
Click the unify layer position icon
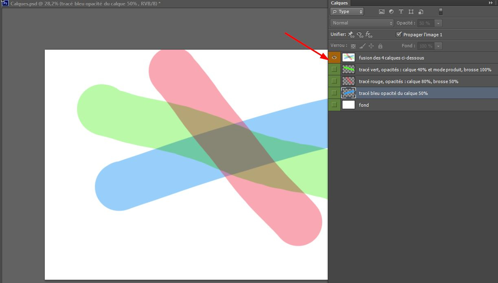(x=351, y=35)
